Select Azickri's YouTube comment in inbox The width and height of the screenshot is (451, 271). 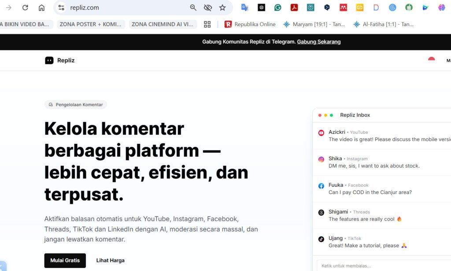[x=382, y=136]
